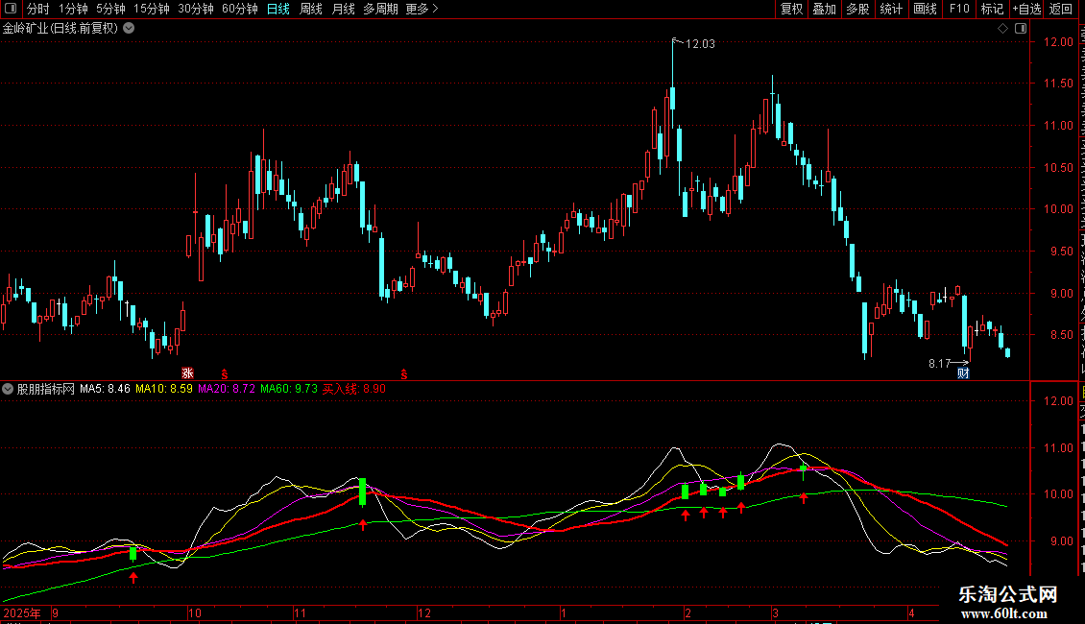1085x624 pixels.
Task: Click the 2025年 timeline label
Action: pos(22,612)
